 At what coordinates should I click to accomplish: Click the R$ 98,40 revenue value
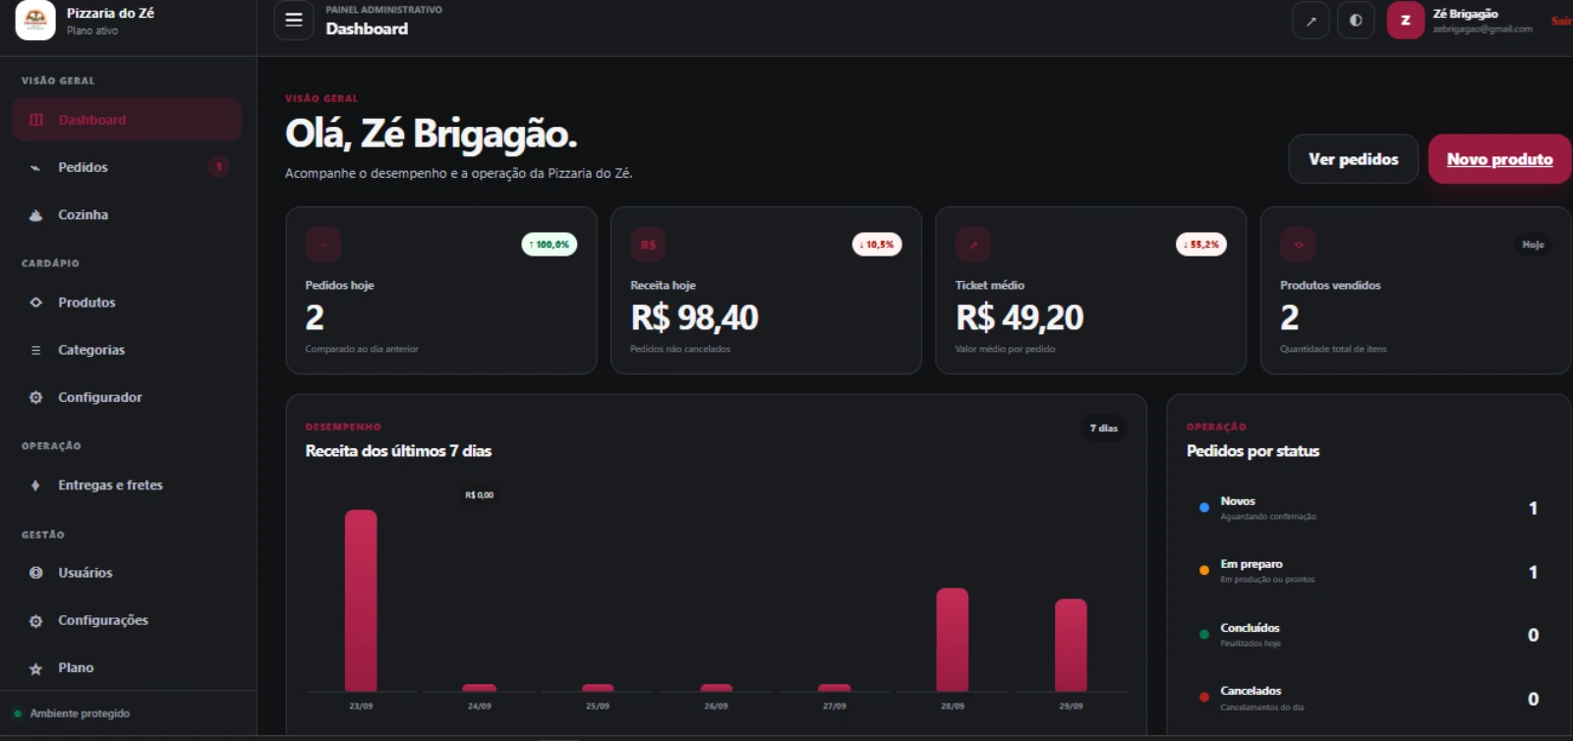694,317
